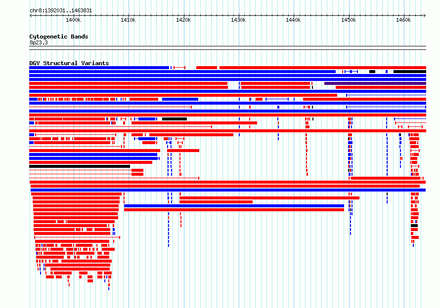Select the 8p23.3 cytogenetic band bar
Viewport: 440px width, 308px height.
click(227, 48)
